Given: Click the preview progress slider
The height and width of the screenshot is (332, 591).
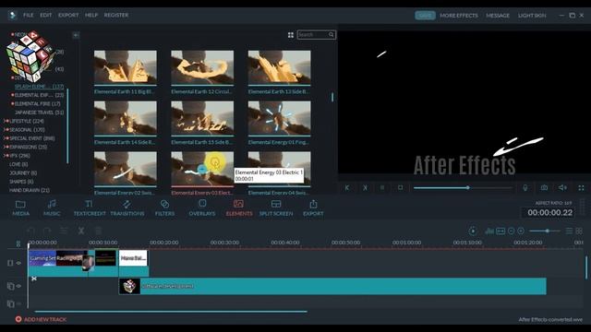Looking at the screenshot, I should tap(463, 187).
